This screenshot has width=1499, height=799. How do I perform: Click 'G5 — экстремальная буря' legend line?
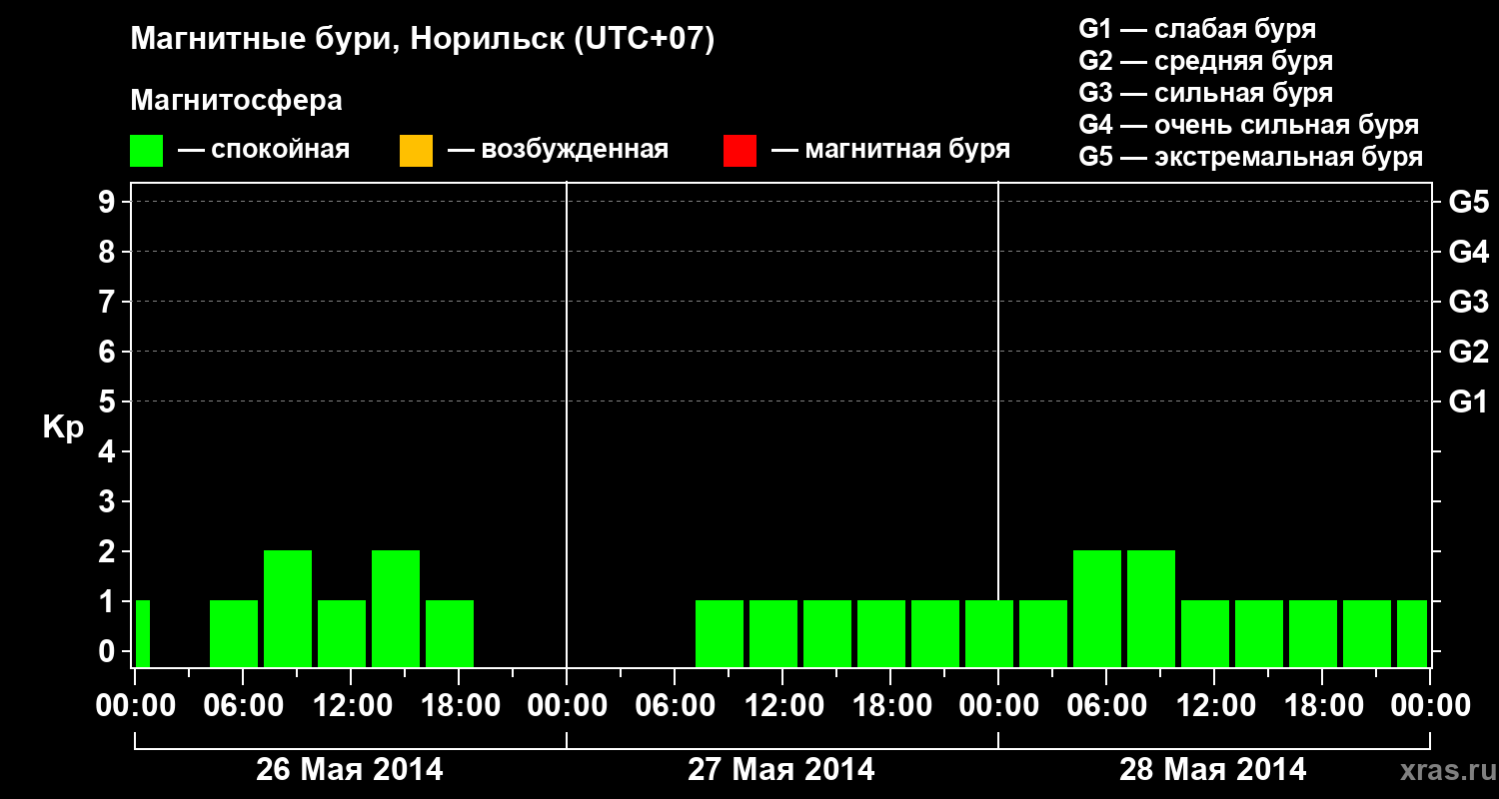[x=1251, y=158]
